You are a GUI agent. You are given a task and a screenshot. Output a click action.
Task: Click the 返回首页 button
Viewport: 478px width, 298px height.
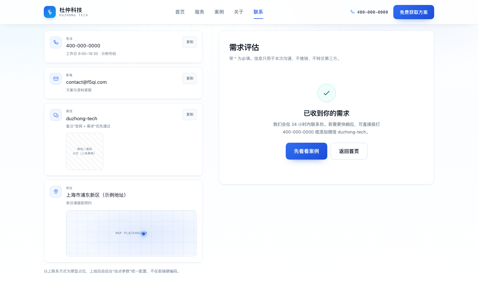point(349,151)
